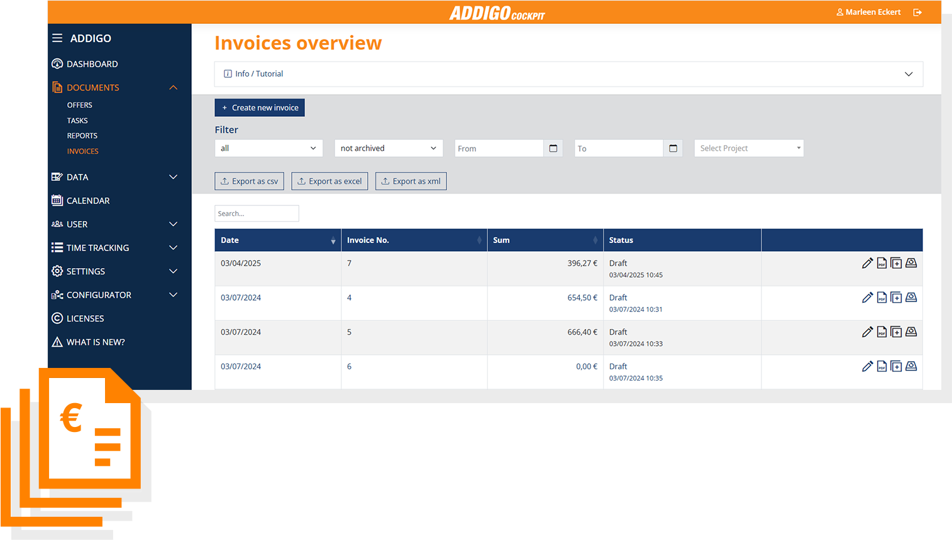The image size is (952, 540).
Task: Open Licenses via the copyright icon
Action: (x=57, y=318)
